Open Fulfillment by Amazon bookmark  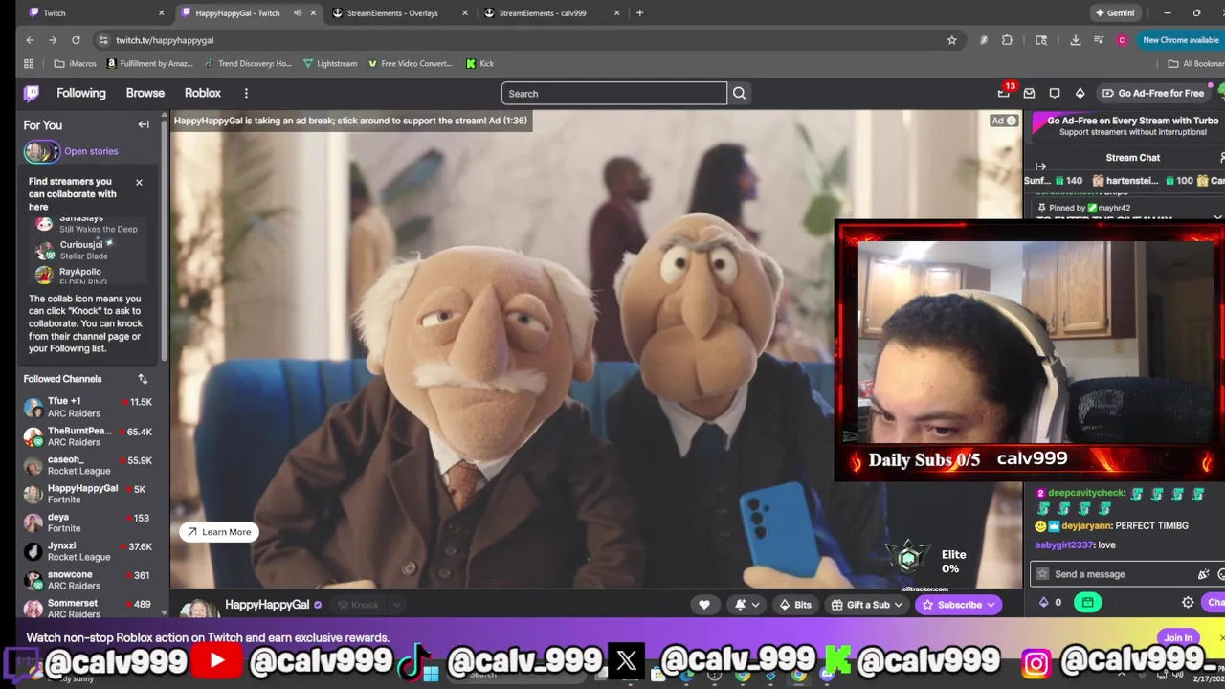pos(150,64)
